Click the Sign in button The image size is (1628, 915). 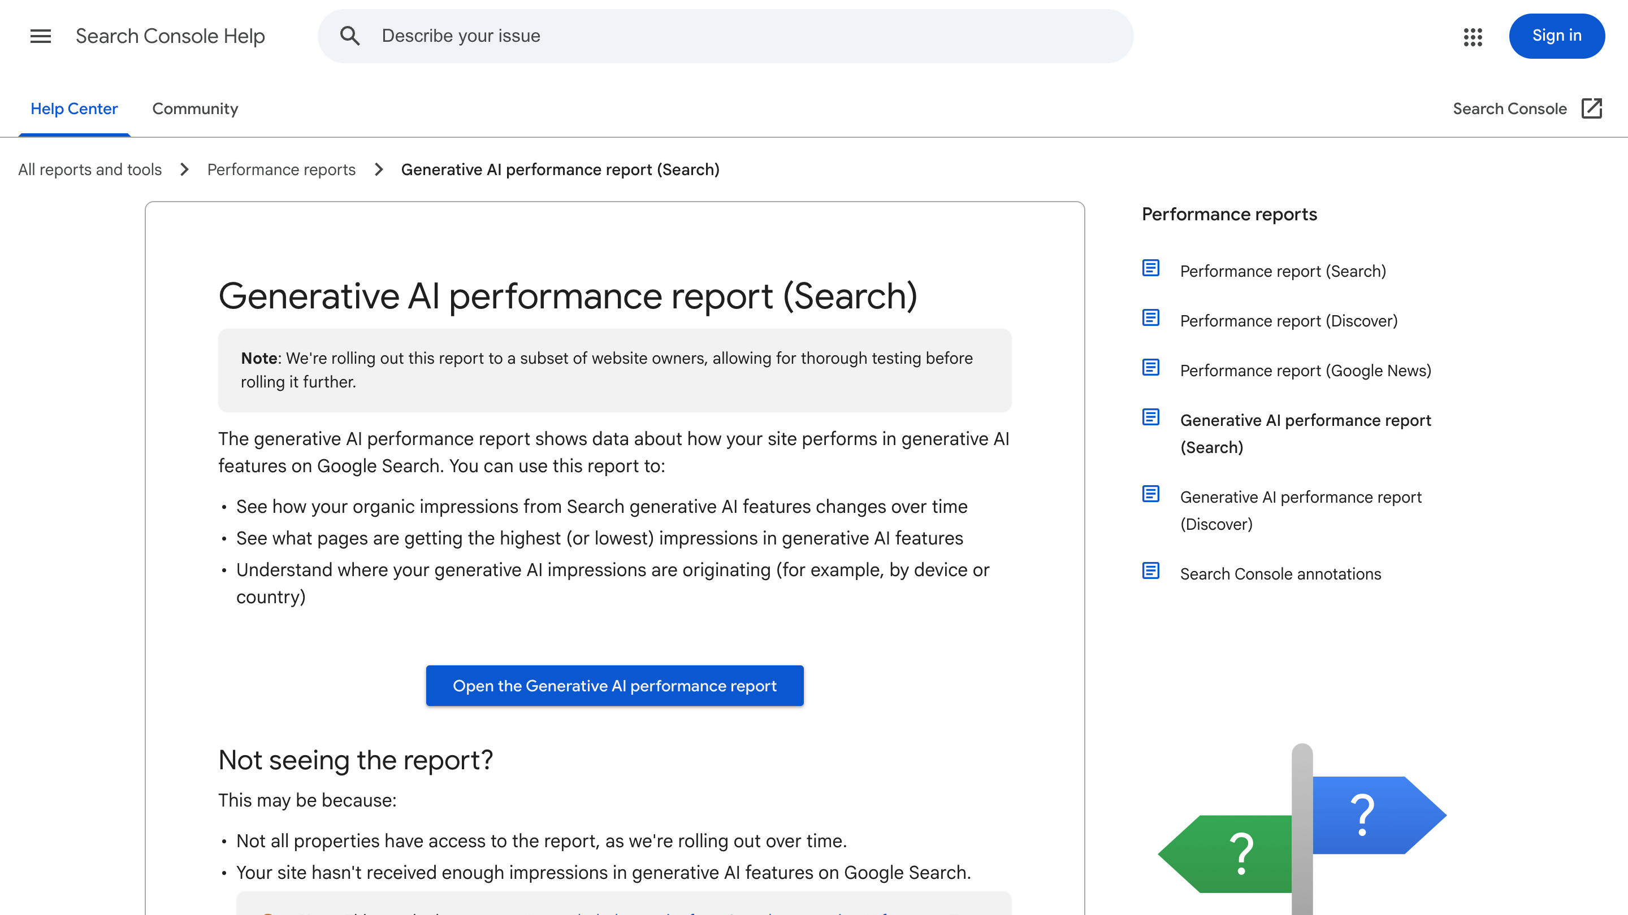point(1557,36)
